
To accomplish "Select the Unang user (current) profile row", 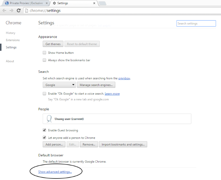I will point(117,119).
